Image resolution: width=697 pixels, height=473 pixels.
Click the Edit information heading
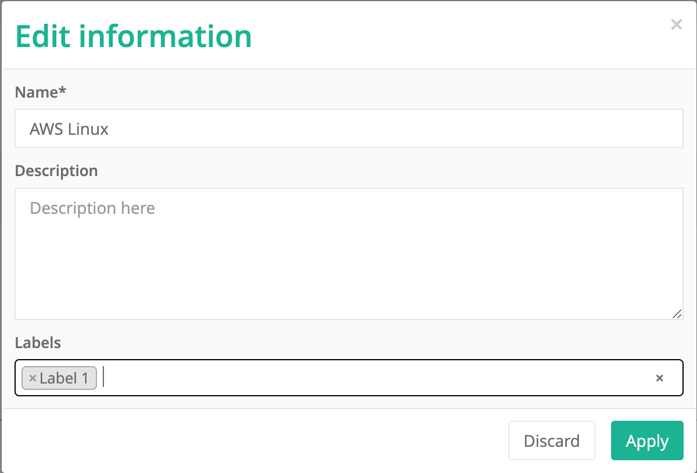click(x=134, y=36)
